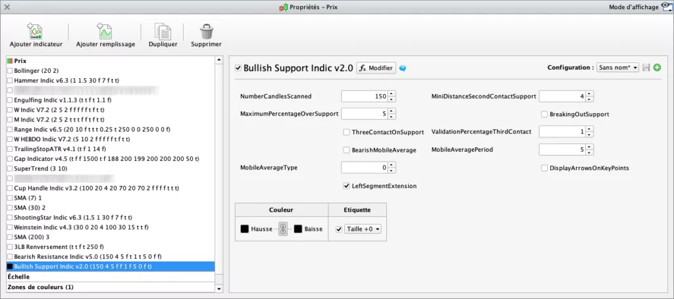Click the green add configuration plus icon
This screenshot has height=299, width=674.
tap(657, 68)
